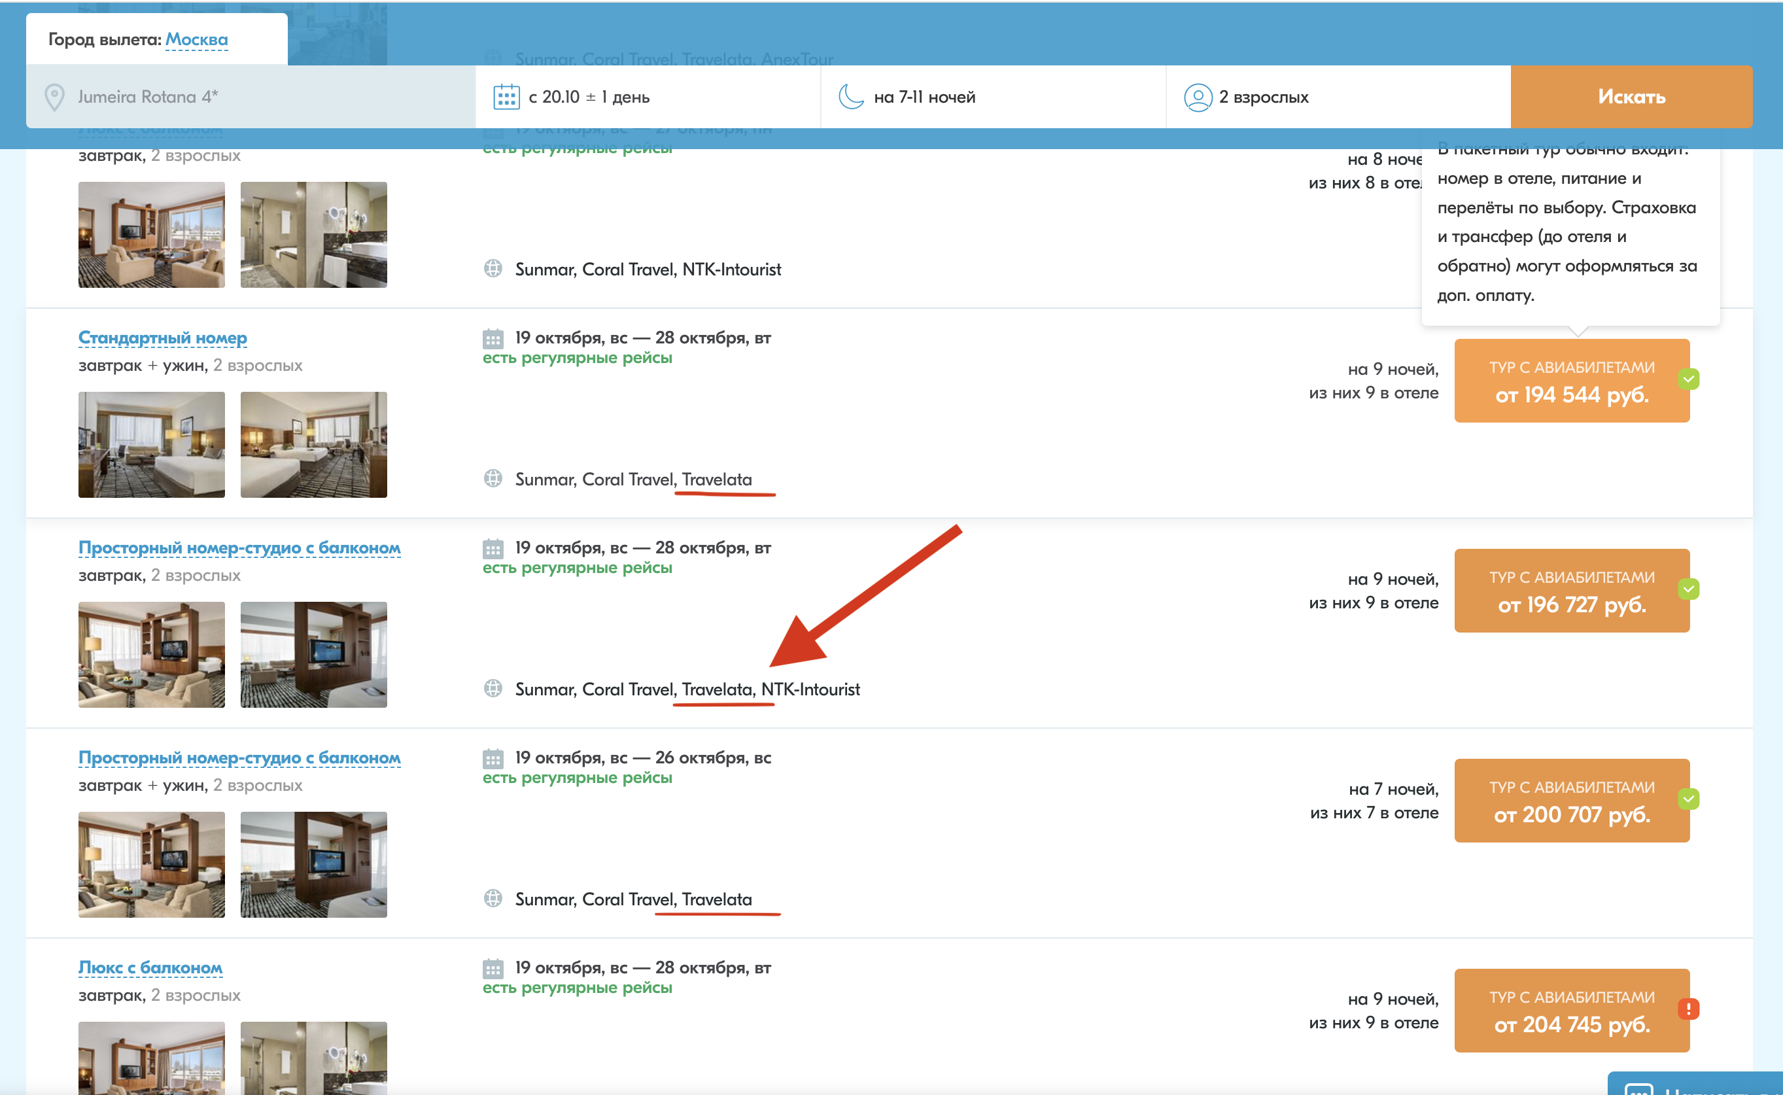Screen dimensions: 1783x1095
Task: Click operators text Sunmar, Coral Travel, Travelata, NTK-Intourist
Action: pos(687,689)
